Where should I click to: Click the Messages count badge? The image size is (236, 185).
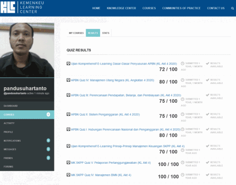(x=48, y=149)
